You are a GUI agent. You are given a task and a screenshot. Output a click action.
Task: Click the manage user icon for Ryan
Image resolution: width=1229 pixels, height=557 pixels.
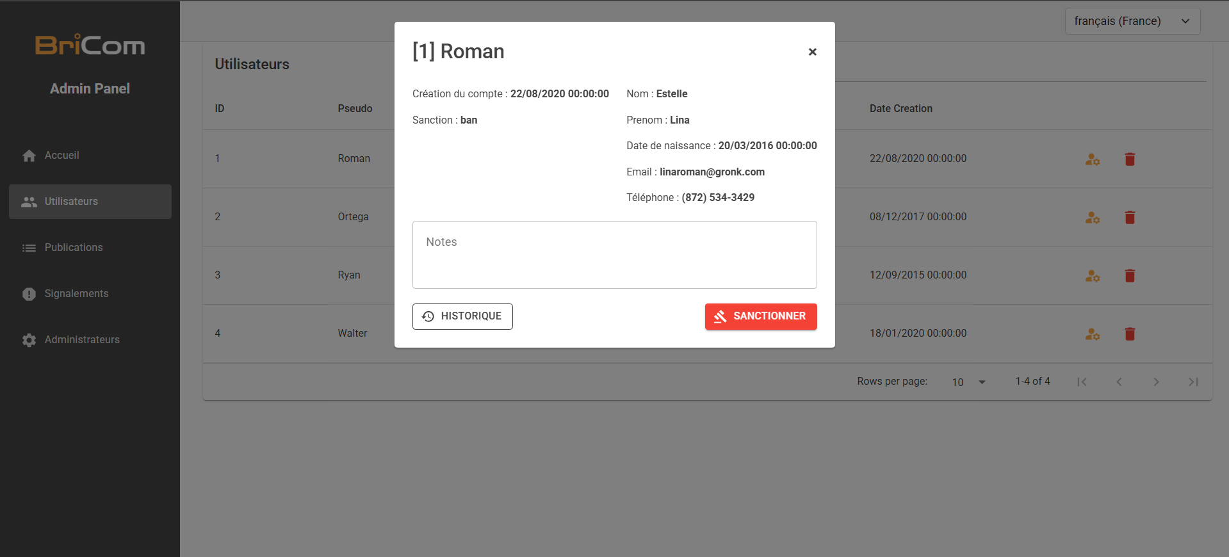click(x=1092, y=276)
